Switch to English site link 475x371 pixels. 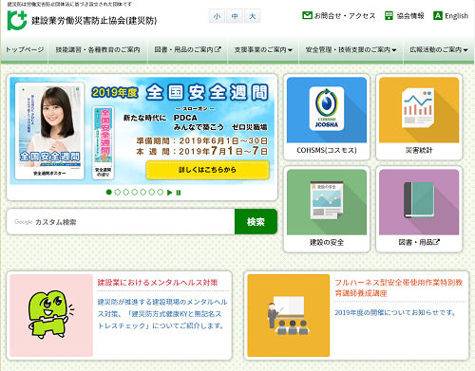coord(456,16)
